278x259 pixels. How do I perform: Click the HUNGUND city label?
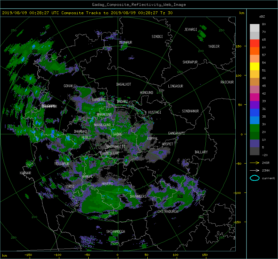[146, 93]
